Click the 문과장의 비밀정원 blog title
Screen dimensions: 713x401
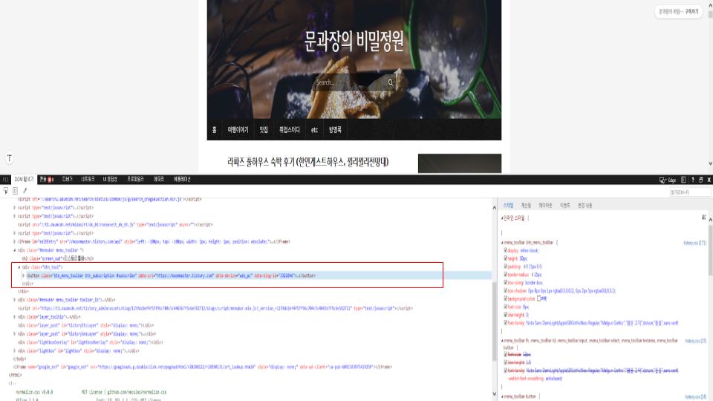[354, 41]
